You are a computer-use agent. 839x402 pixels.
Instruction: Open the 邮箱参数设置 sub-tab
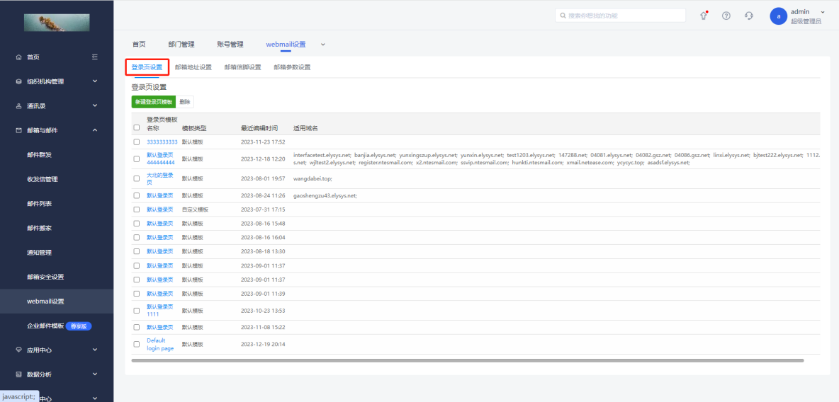292,67
